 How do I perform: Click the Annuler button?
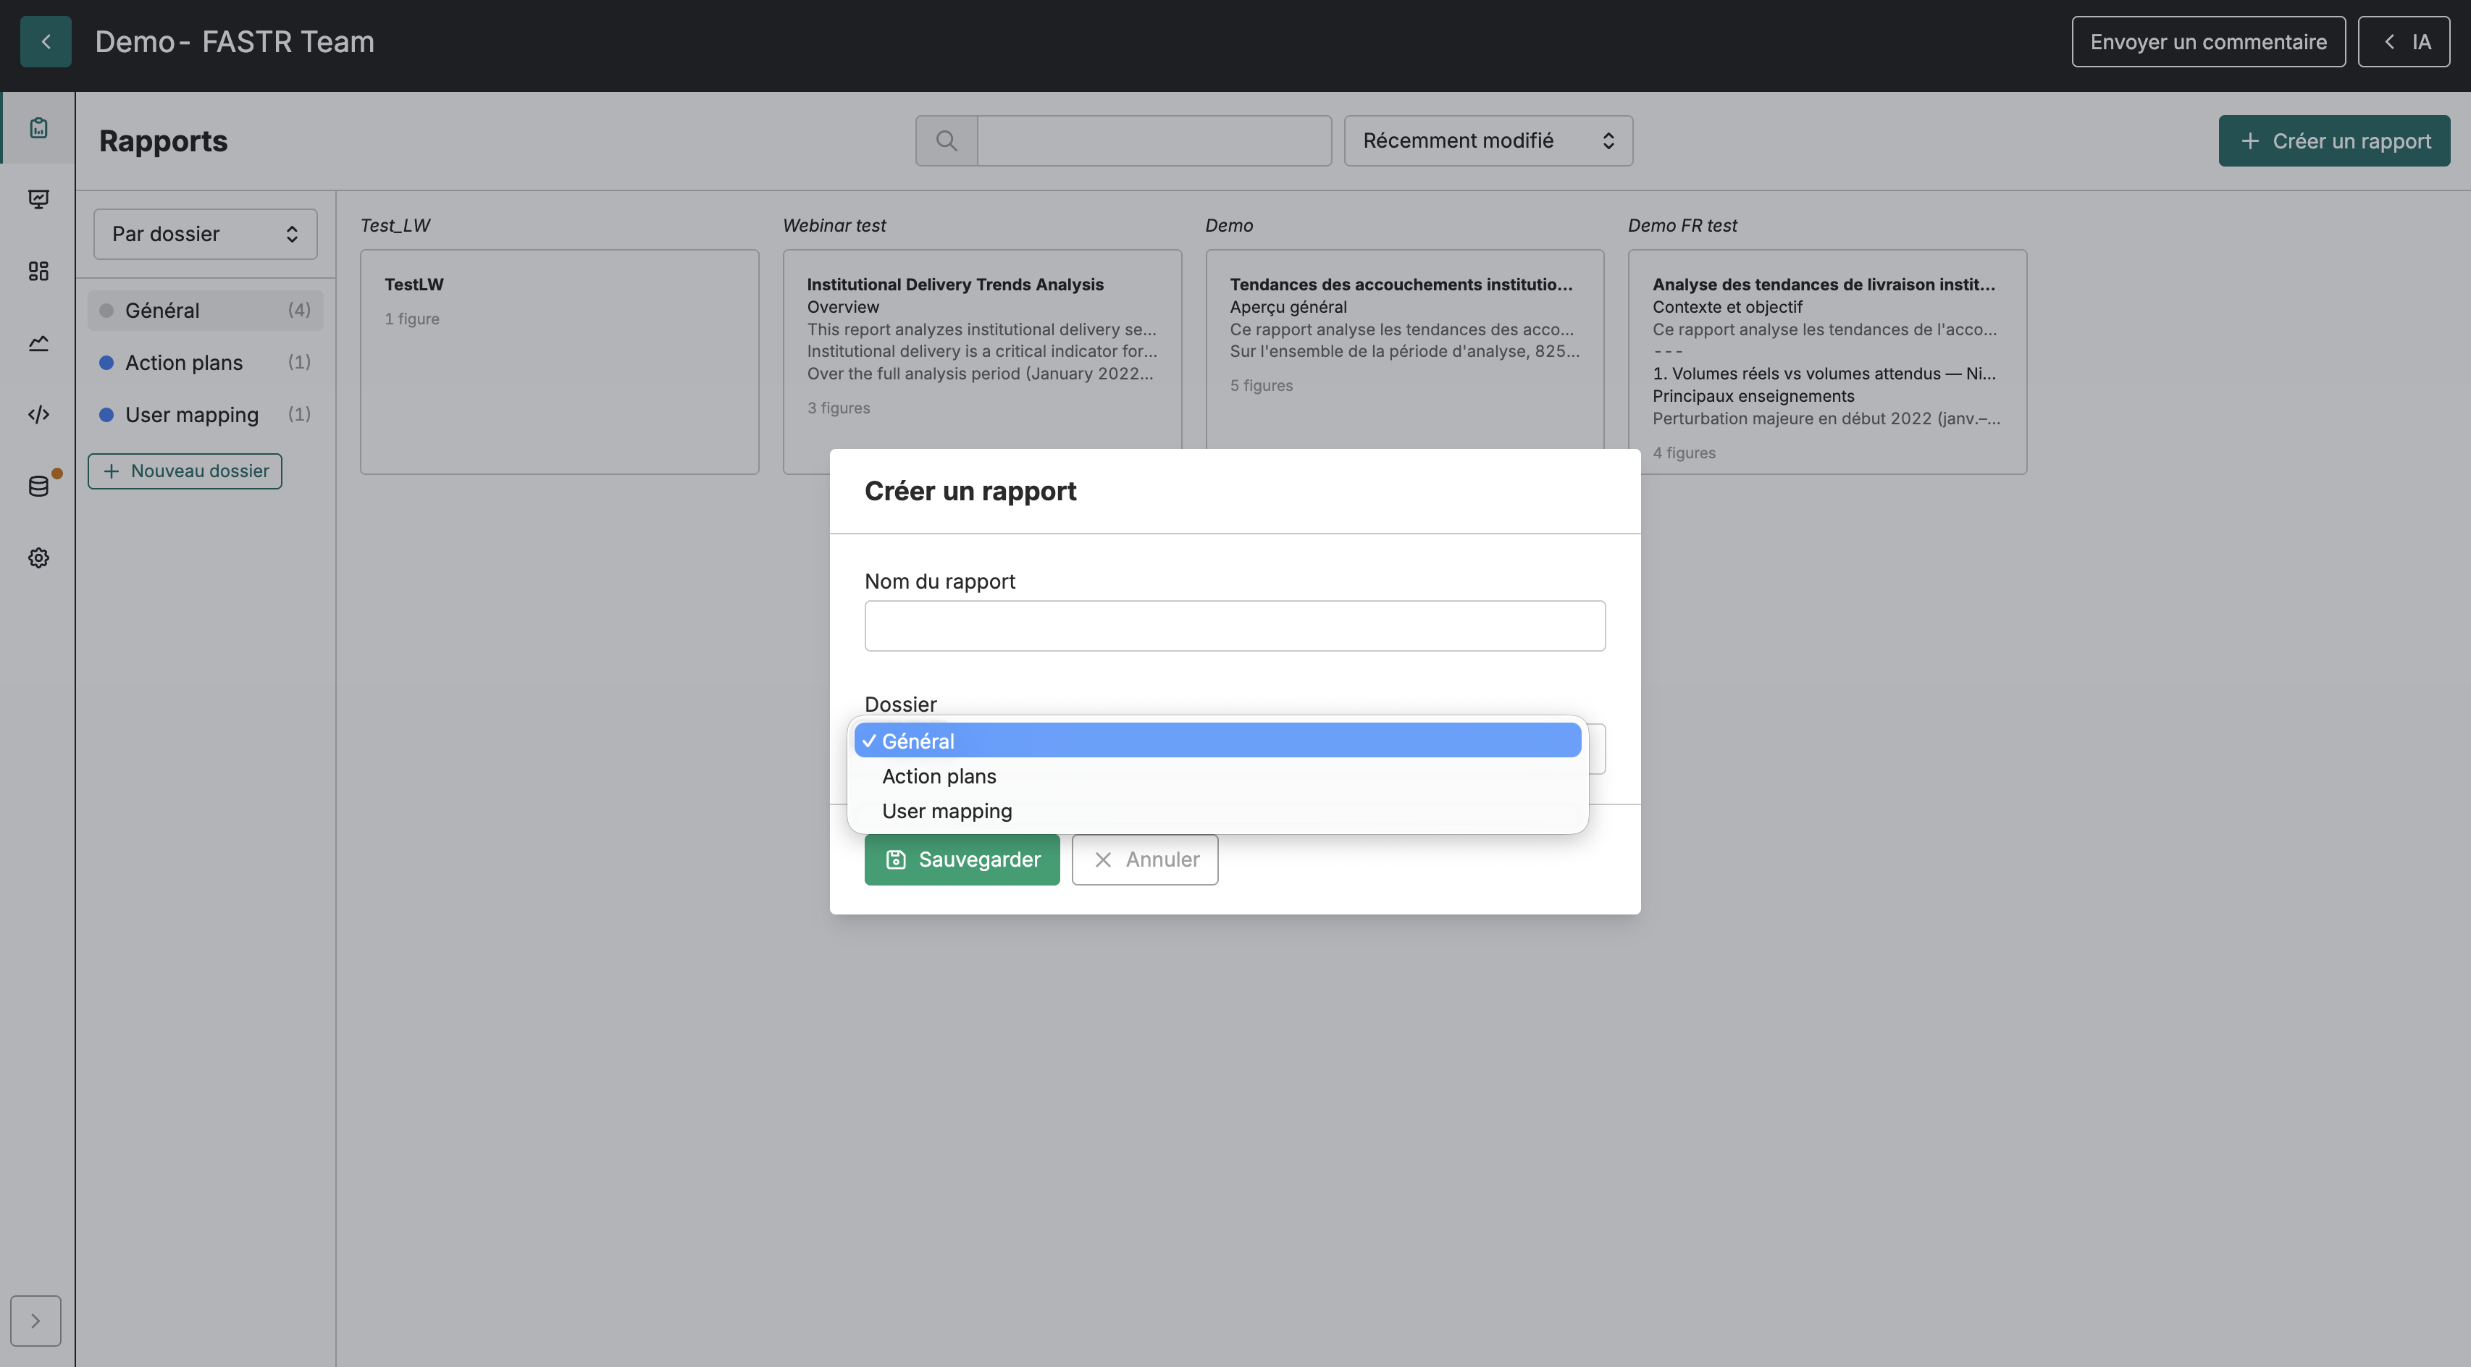pos(1144,859)
